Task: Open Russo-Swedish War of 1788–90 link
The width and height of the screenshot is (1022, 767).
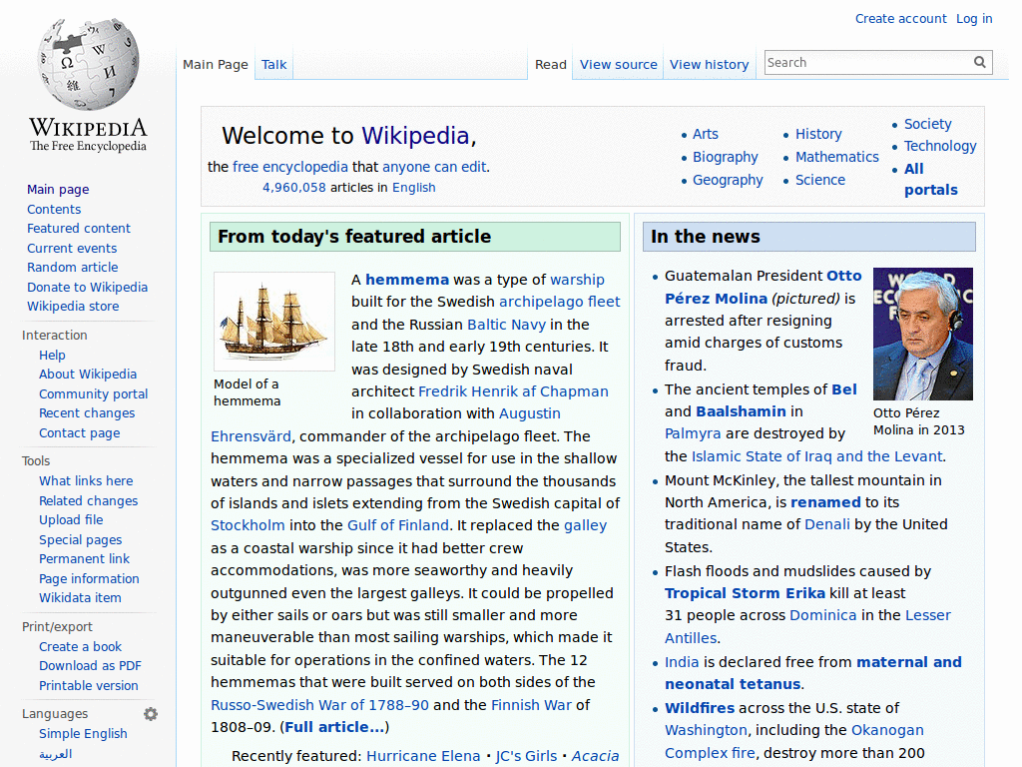Action: point(319,705)
